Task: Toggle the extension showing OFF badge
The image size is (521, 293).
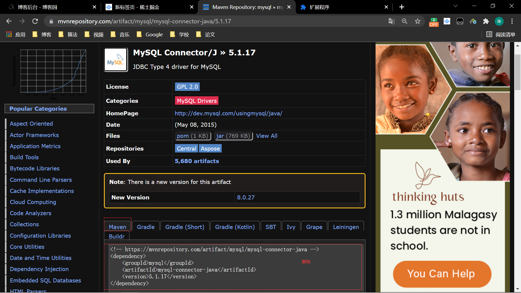Action: [x=434, y=22]
